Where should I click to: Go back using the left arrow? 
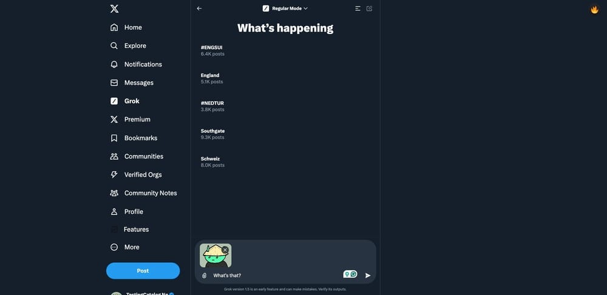(x=200, y=8)
